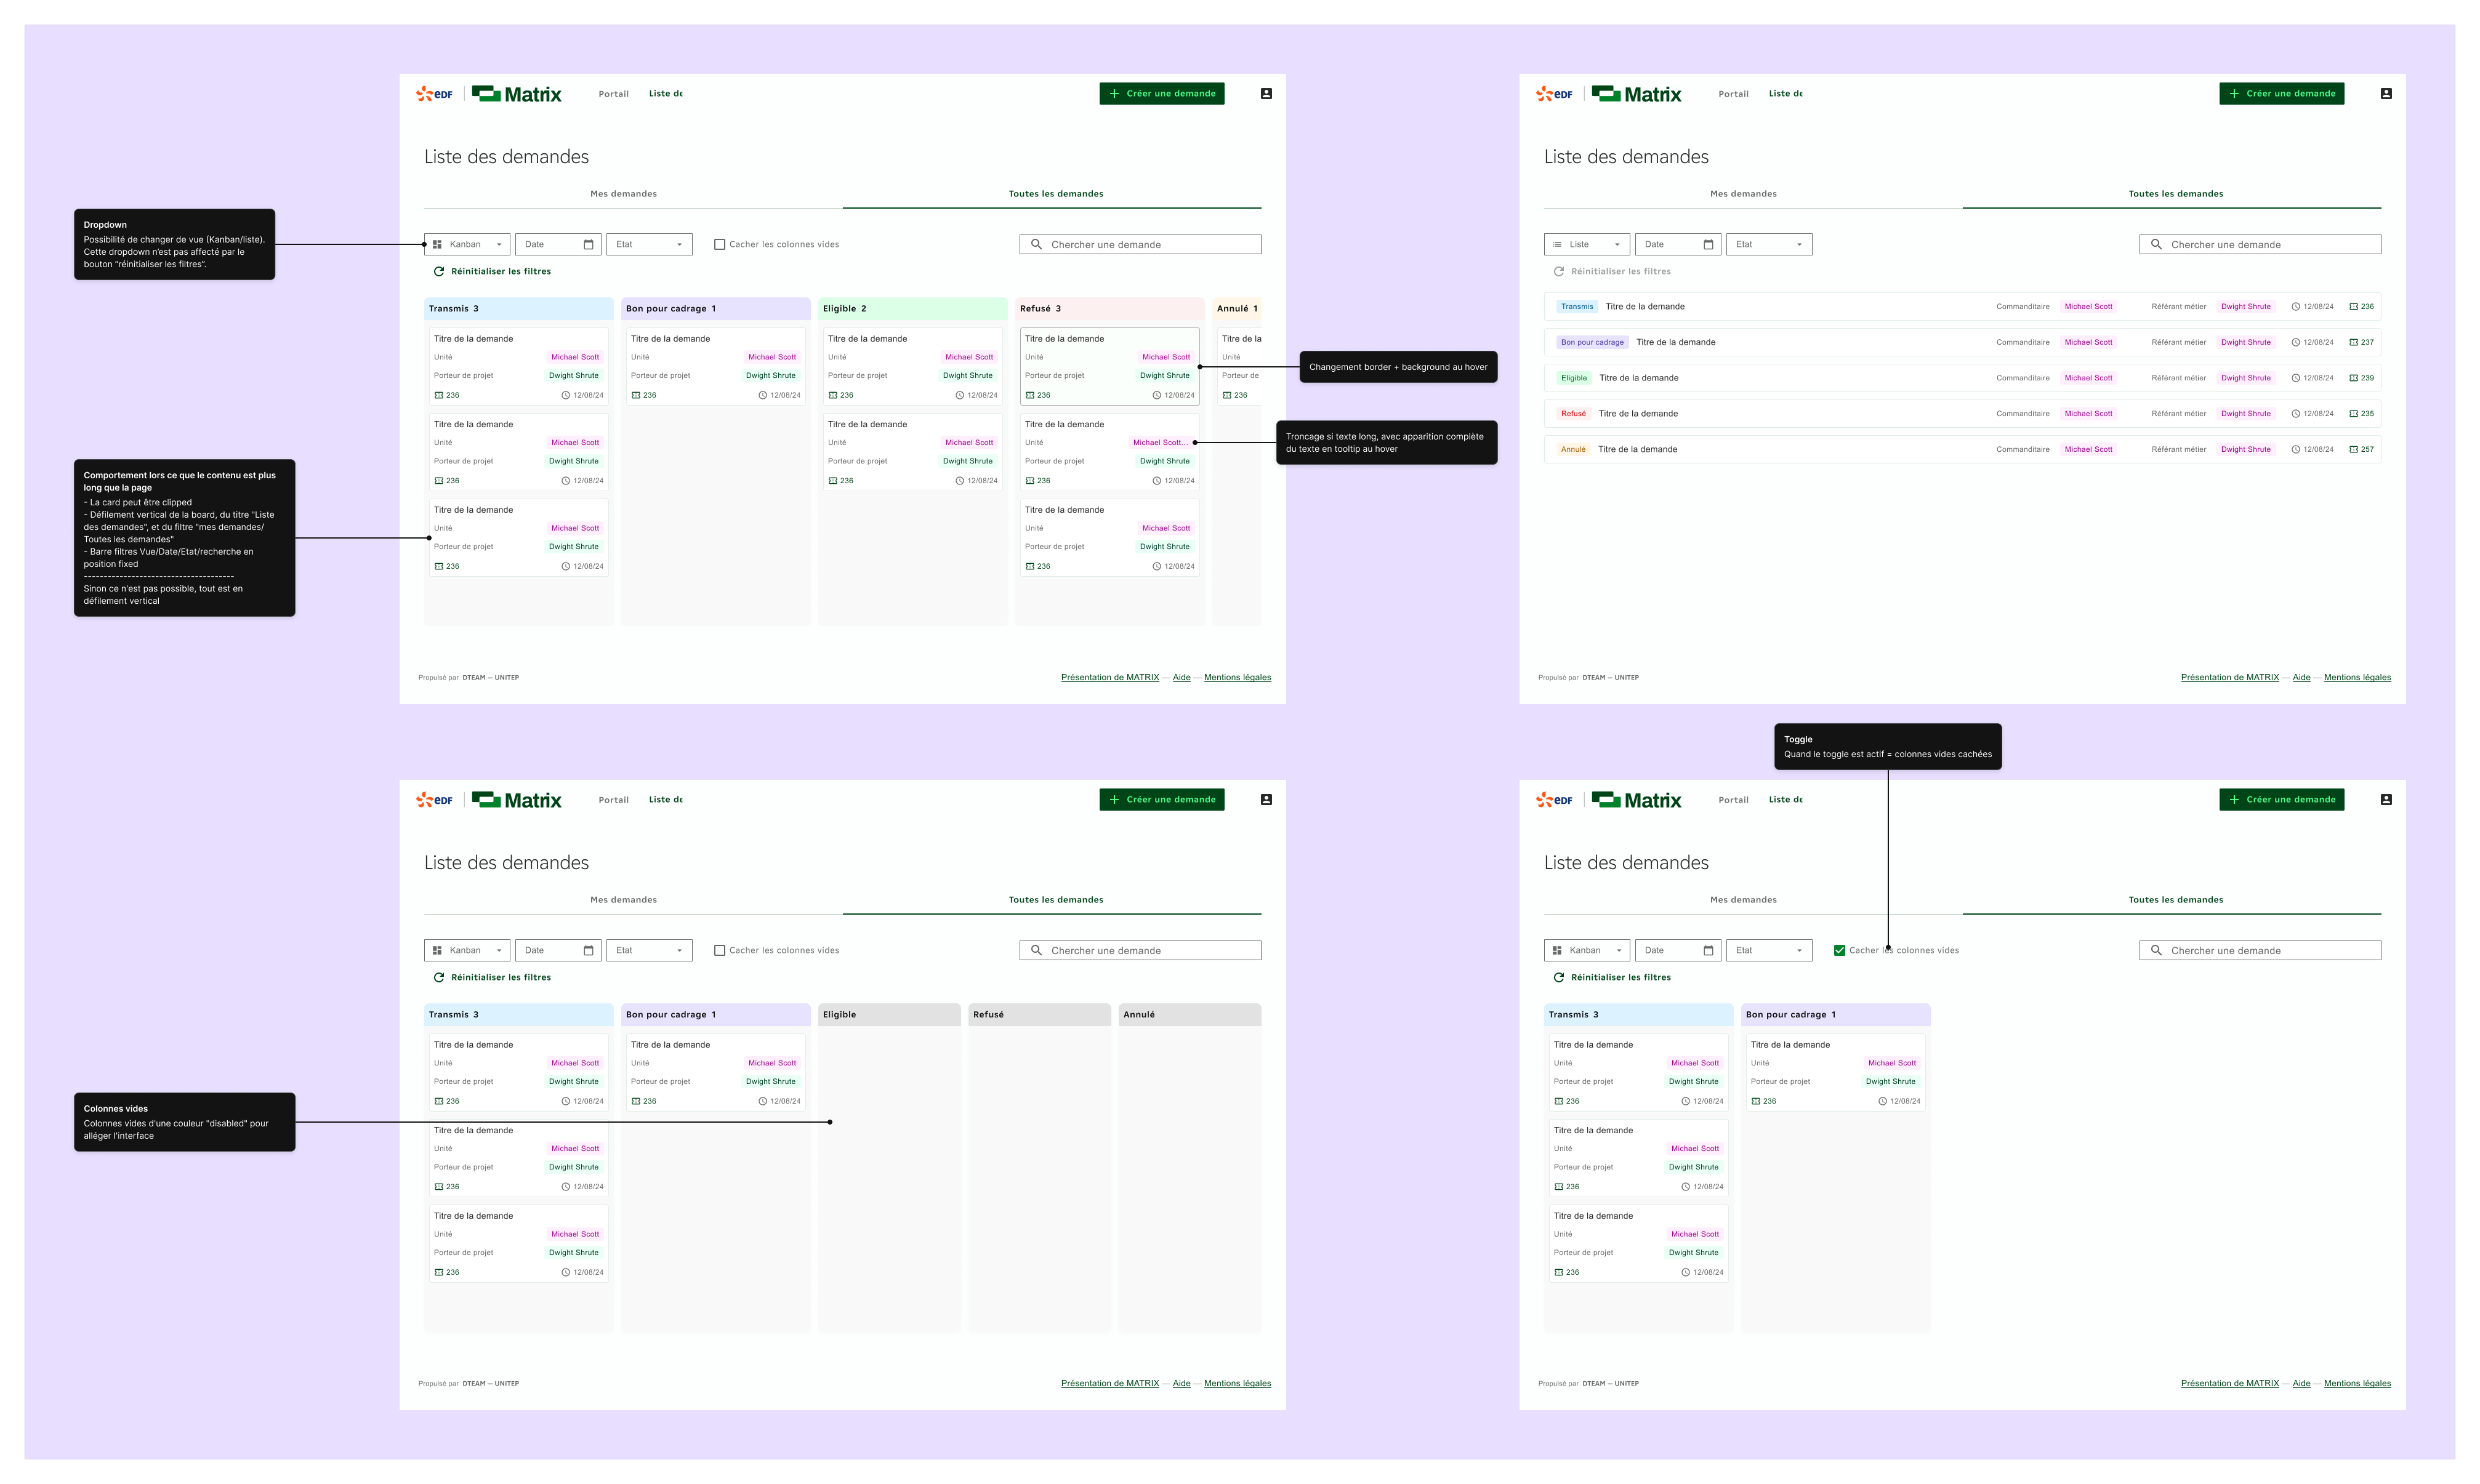Click the ticket icon next to number 257
2480x1484 pixels.
2354,449
